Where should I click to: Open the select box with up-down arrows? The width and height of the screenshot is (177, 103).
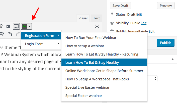(x=152, y=79)
